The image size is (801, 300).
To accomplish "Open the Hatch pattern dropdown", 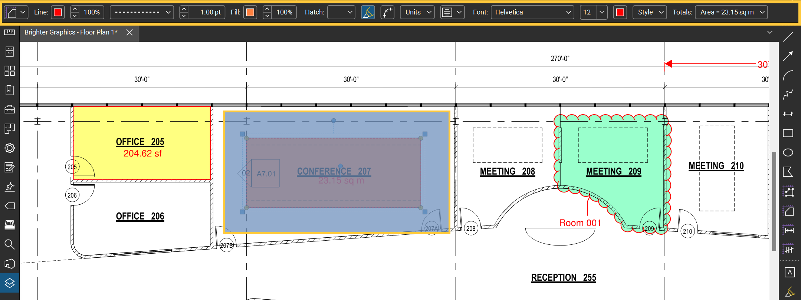I will [x=341, y=12].
